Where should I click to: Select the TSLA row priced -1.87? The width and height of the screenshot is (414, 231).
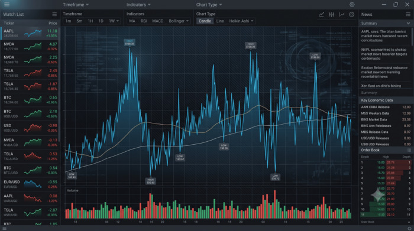pos(30,86)
